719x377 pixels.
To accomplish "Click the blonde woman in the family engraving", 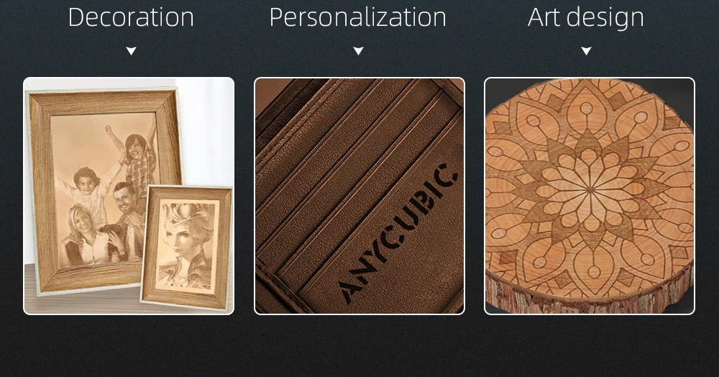I will coord(86,236).
